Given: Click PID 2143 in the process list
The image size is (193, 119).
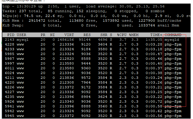Looking at the screenshot, I should click(10, 40).
